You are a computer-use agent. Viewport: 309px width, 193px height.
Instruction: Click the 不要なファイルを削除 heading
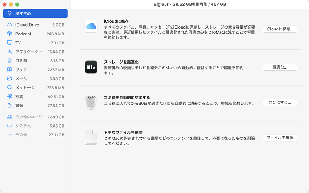point(123,133)
